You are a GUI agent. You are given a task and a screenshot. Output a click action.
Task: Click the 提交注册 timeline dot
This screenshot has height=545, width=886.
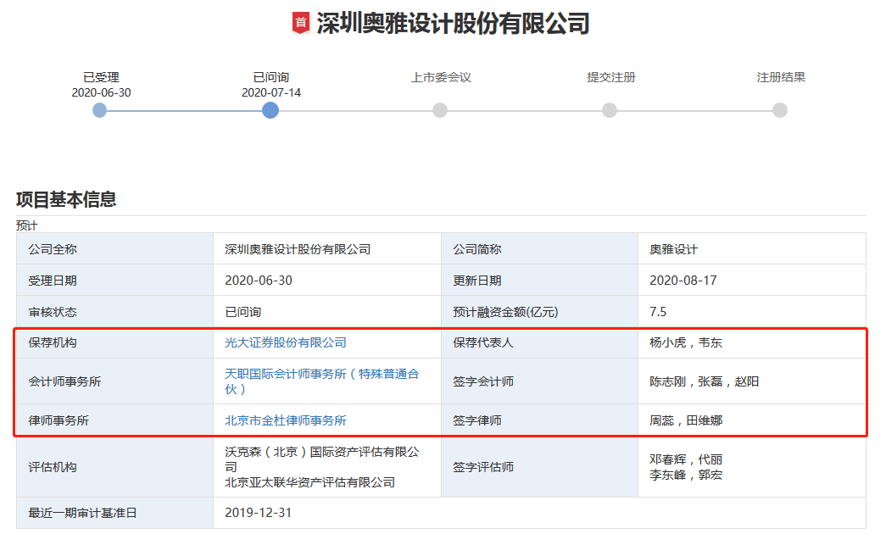pyautogui.click(x=610, y=110)
